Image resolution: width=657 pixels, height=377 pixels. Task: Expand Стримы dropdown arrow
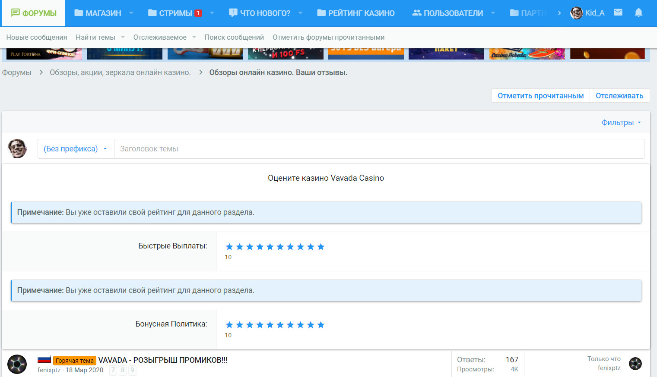coord(212,13)
